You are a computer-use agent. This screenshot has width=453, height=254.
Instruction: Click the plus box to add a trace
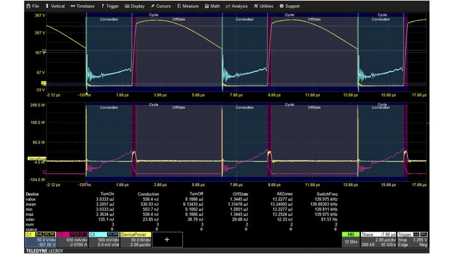pos(167,240)
